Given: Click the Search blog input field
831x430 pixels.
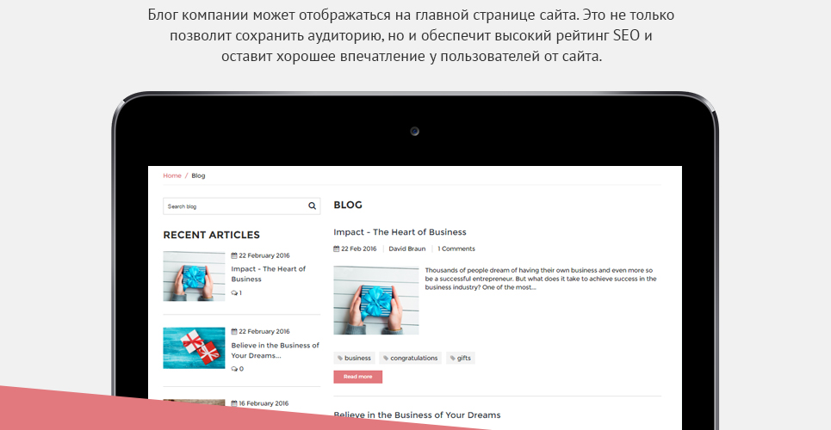Looking at the screenshot, I should click(241, 206).
